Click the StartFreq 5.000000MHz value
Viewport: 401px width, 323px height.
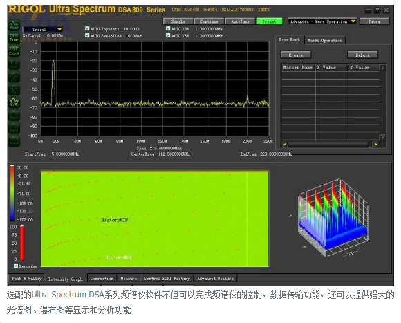(x=65, y=154)
